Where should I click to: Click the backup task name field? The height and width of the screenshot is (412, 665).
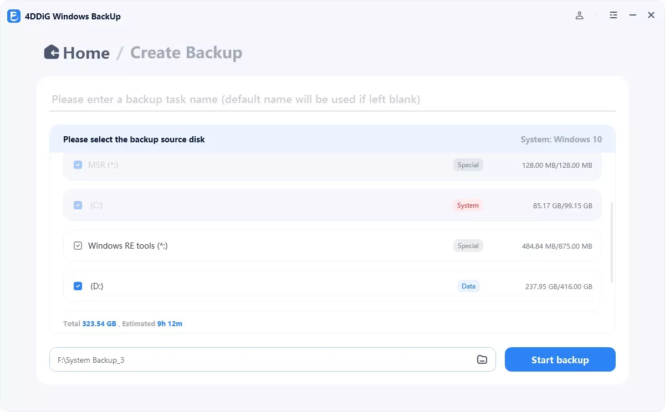[x=332, y=100]
